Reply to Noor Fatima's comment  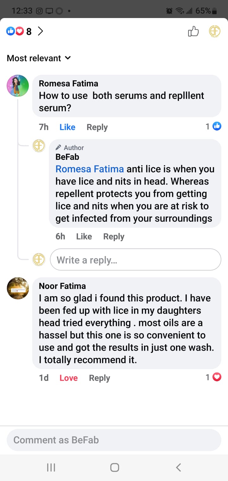pos(99,378)
